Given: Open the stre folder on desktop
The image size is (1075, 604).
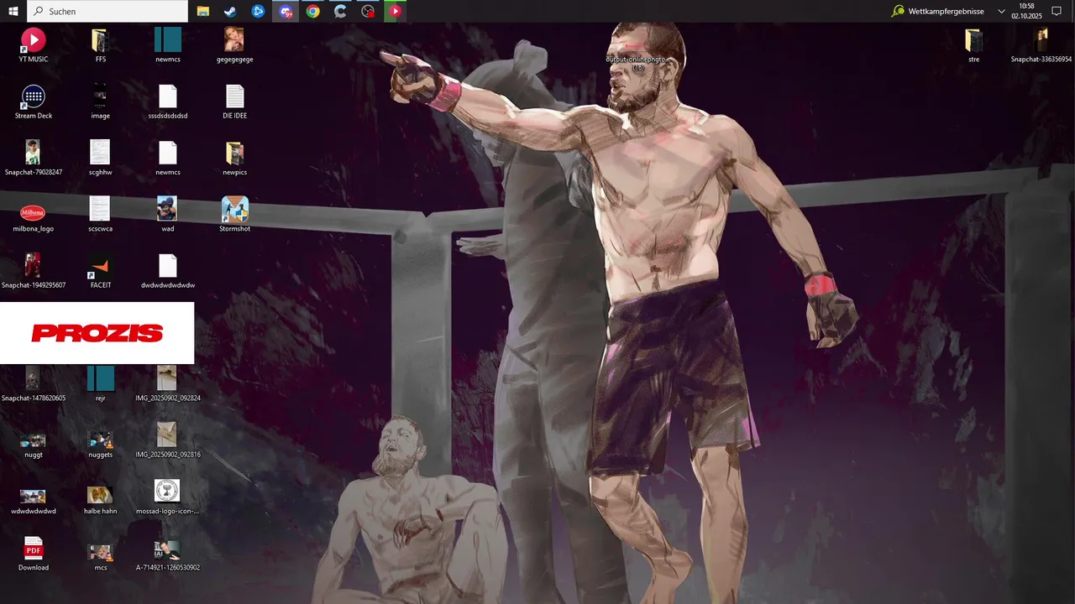Looking at the screenshot, I should [973, 45].
